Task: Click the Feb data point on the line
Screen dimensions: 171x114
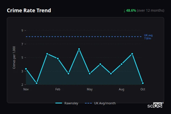Action: (58, 59)
